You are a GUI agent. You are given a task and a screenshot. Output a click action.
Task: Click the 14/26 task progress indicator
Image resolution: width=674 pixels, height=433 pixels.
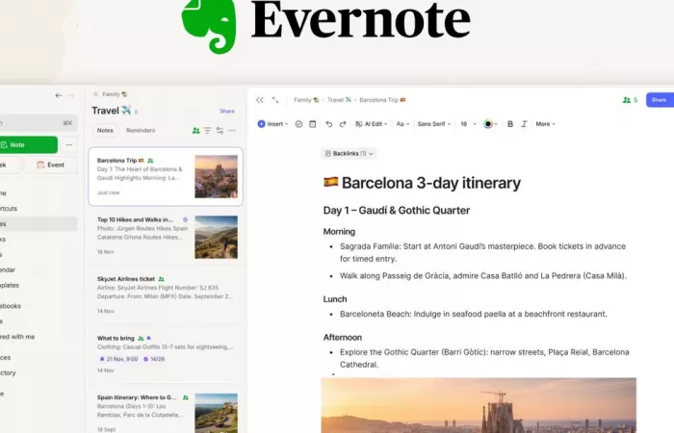(154, 359)
